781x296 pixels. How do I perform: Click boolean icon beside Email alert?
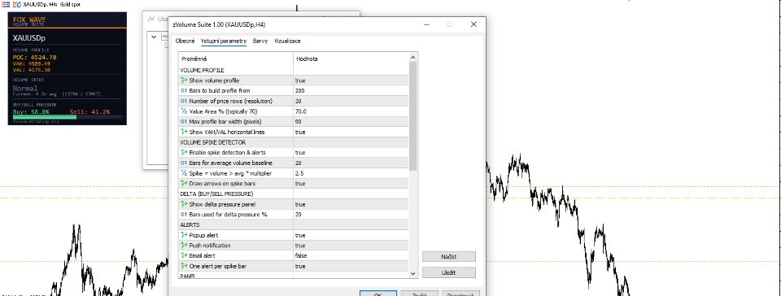184,255
